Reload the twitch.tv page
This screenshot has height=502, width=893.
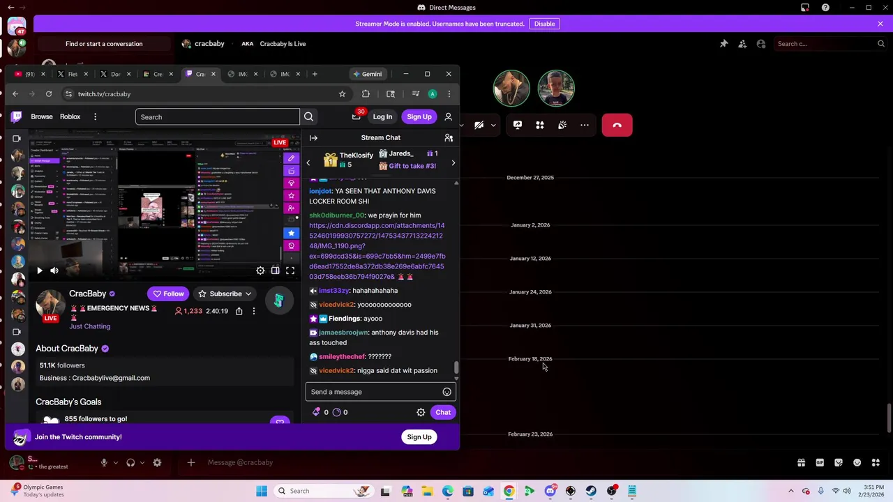[x=49, y=94]
